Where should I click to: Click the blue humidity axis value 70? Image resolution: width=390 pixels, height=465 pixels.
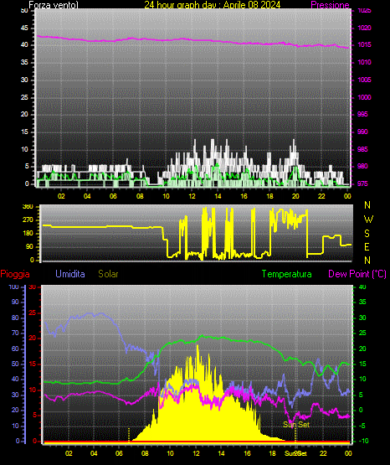click(x=15, y=333)
